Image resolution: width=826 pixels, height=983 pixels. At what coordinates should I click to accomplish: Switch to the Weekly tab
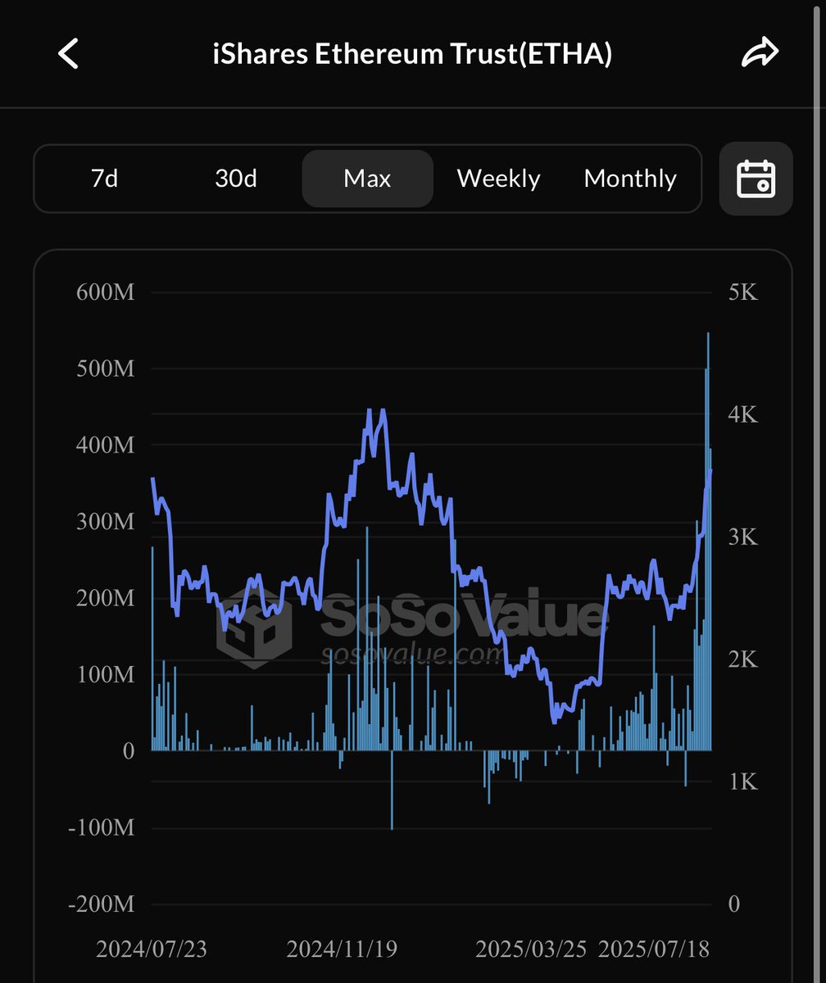(x=498, y=179)
